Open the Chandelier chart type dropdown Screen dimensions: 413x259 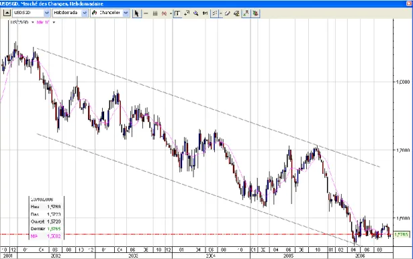(126, 13)
